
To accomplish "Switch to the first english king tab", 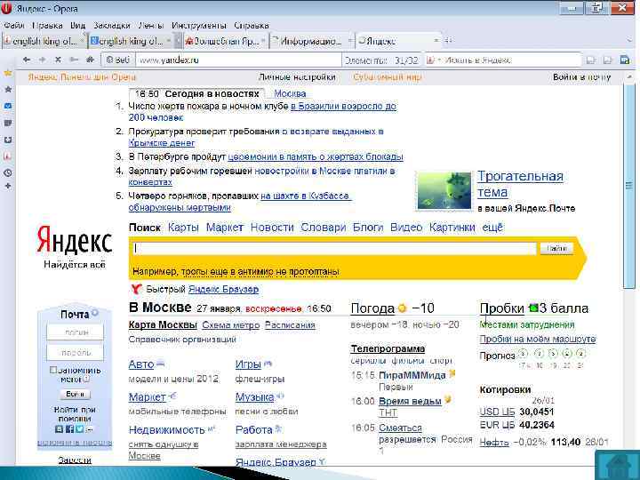I will click(x=44, y=41).
